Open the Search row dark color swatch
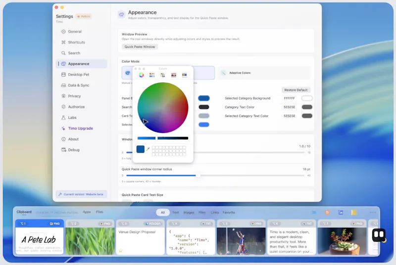The image size is (396, 265). (x=204, y=107)
